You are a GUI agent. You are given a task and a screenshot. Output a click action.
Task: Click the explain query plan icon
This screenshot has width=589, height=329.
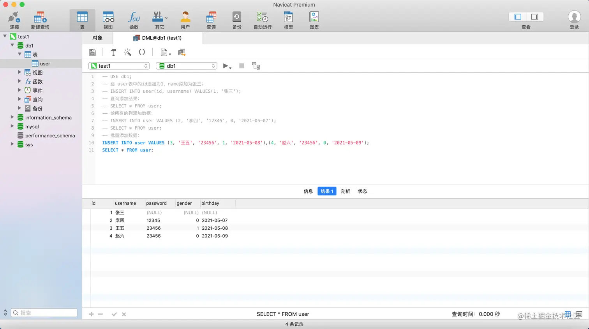tap(256, 66)
